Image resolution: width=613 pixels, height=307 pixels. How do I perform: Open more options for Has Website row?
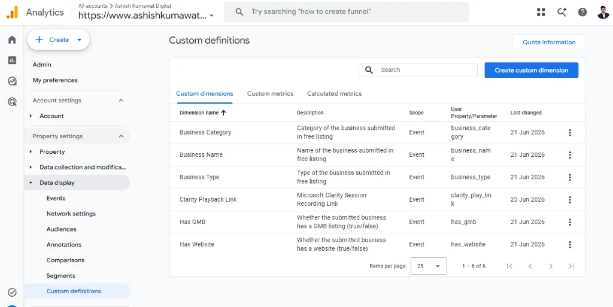pos(570,245)
